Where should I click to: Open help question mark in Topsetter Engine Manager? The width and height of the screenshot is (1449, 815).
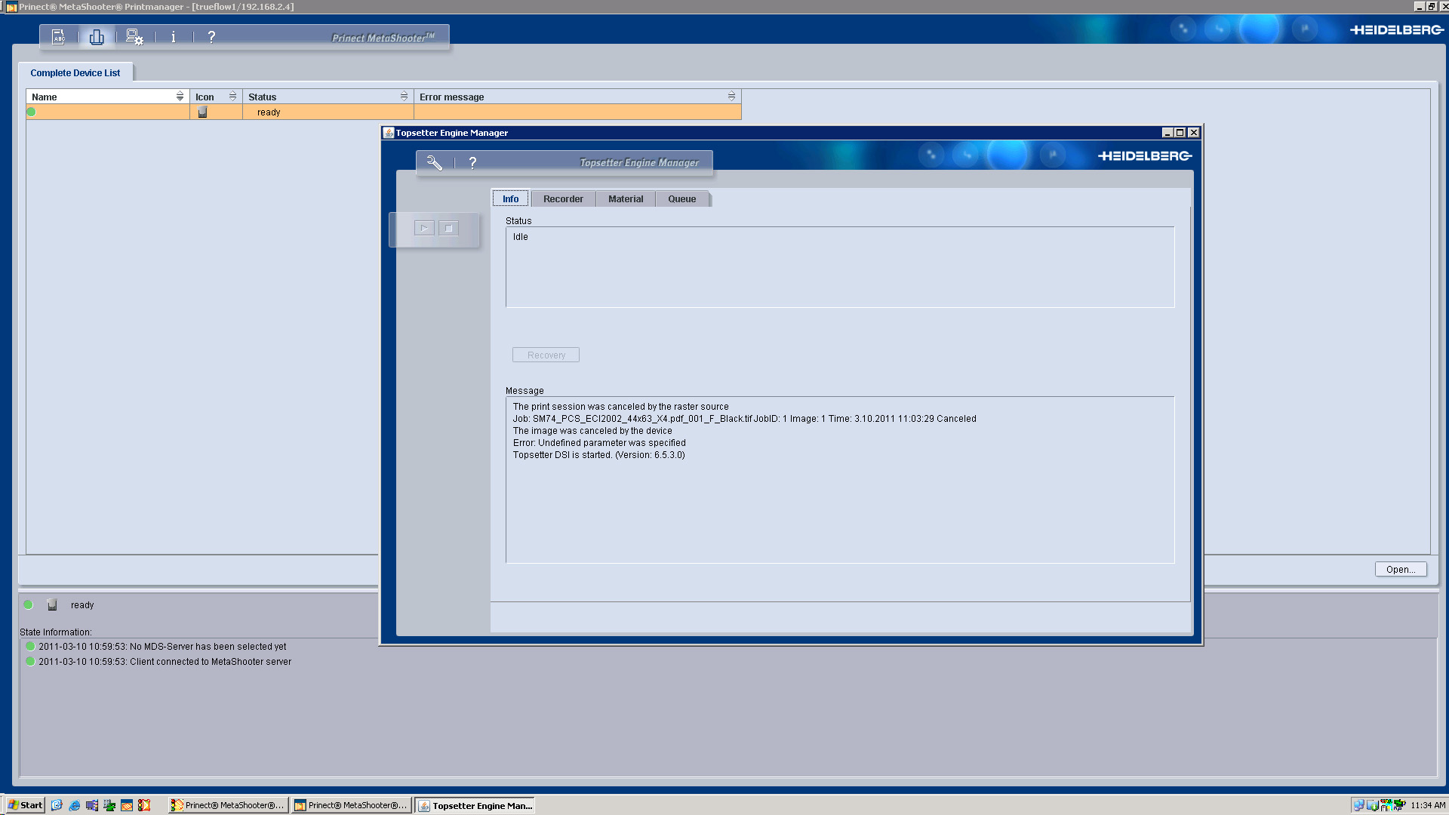point(472,162)
